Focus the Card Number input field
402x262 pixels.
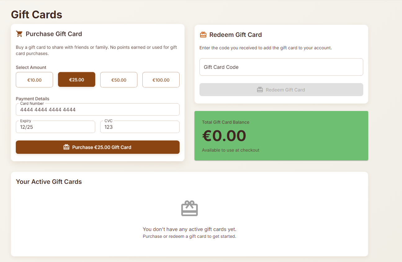(98, 110)
